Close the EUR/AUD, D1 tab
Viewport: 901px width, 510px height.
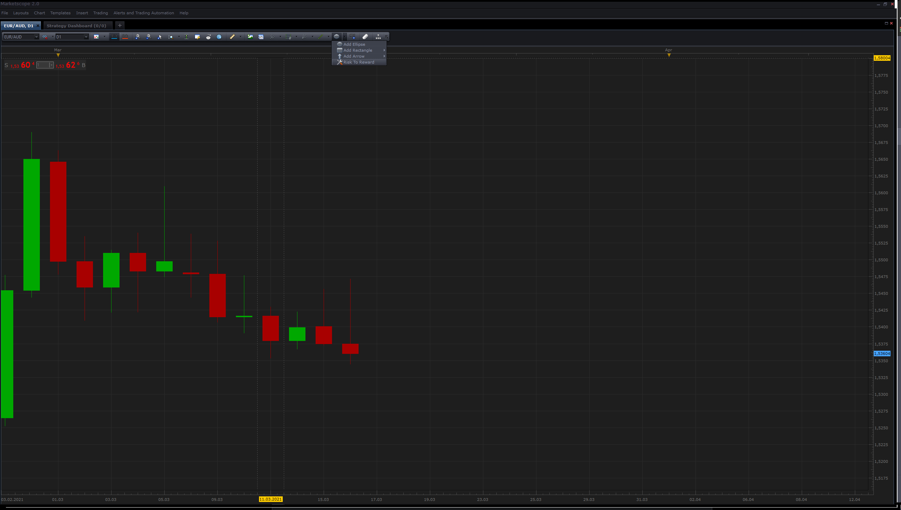click(38, 25)
